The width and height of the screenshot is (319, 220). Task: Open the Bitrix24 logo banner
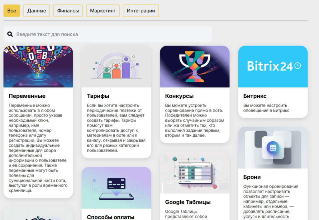click(x=273, y=66)
